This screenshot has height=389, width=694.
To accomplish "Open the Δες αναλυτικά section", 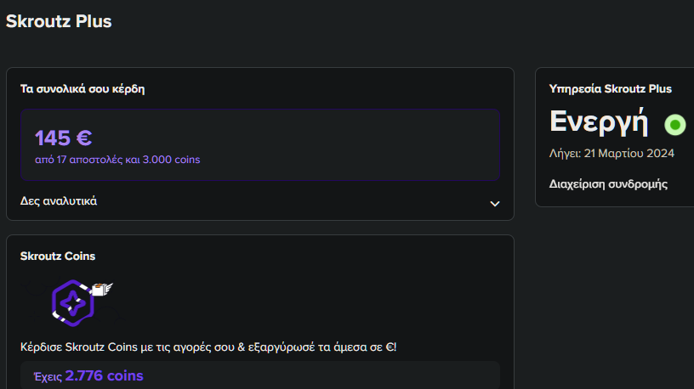I will [x=59, y=201].
